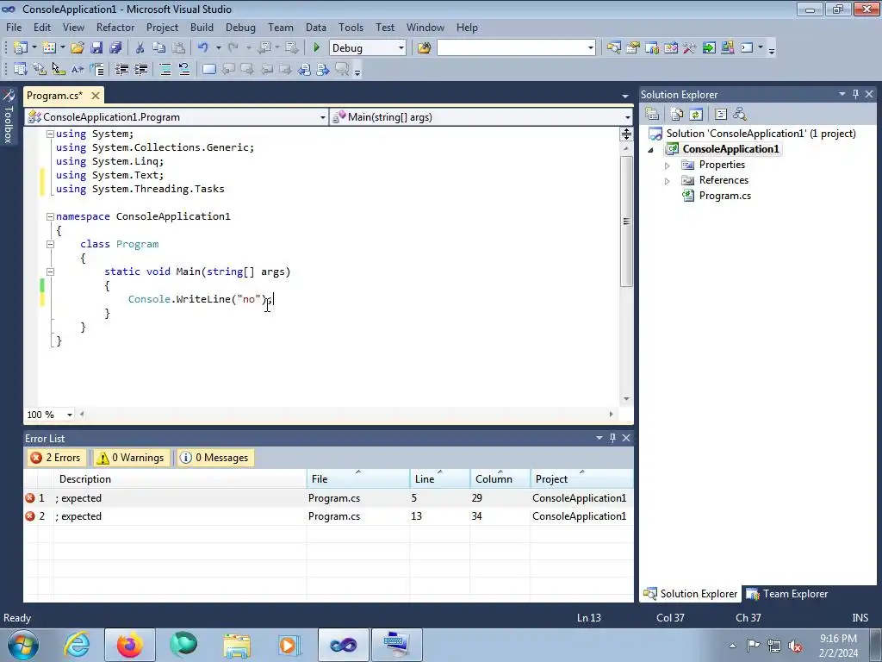Viewport: 882px width, 662px height.
Task: Toggle a bookmark on the current line
Action: (x=208, y=69)
